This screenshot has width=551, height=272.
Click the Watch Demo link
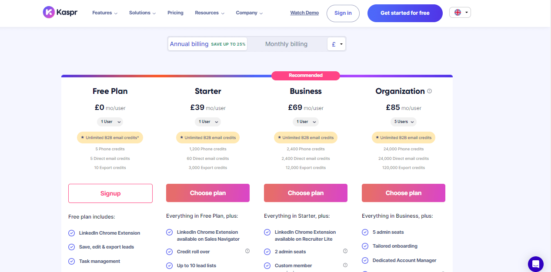click(304, 13)
